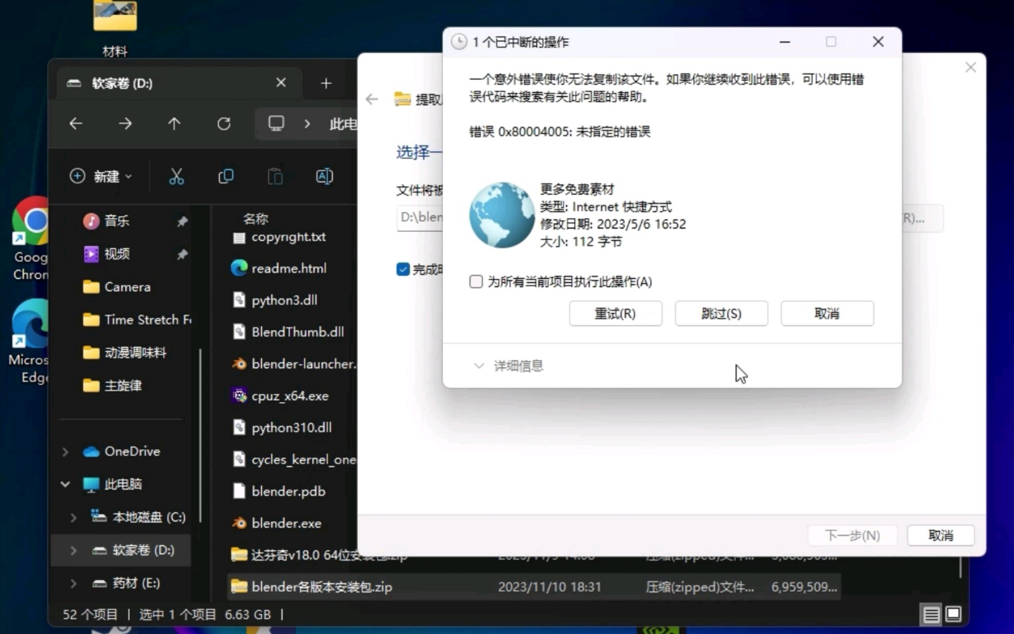Expand the 药材 (E:) tree node
Image resolution: width=1014 pixels, height=634 pixels.
(73, 583)
